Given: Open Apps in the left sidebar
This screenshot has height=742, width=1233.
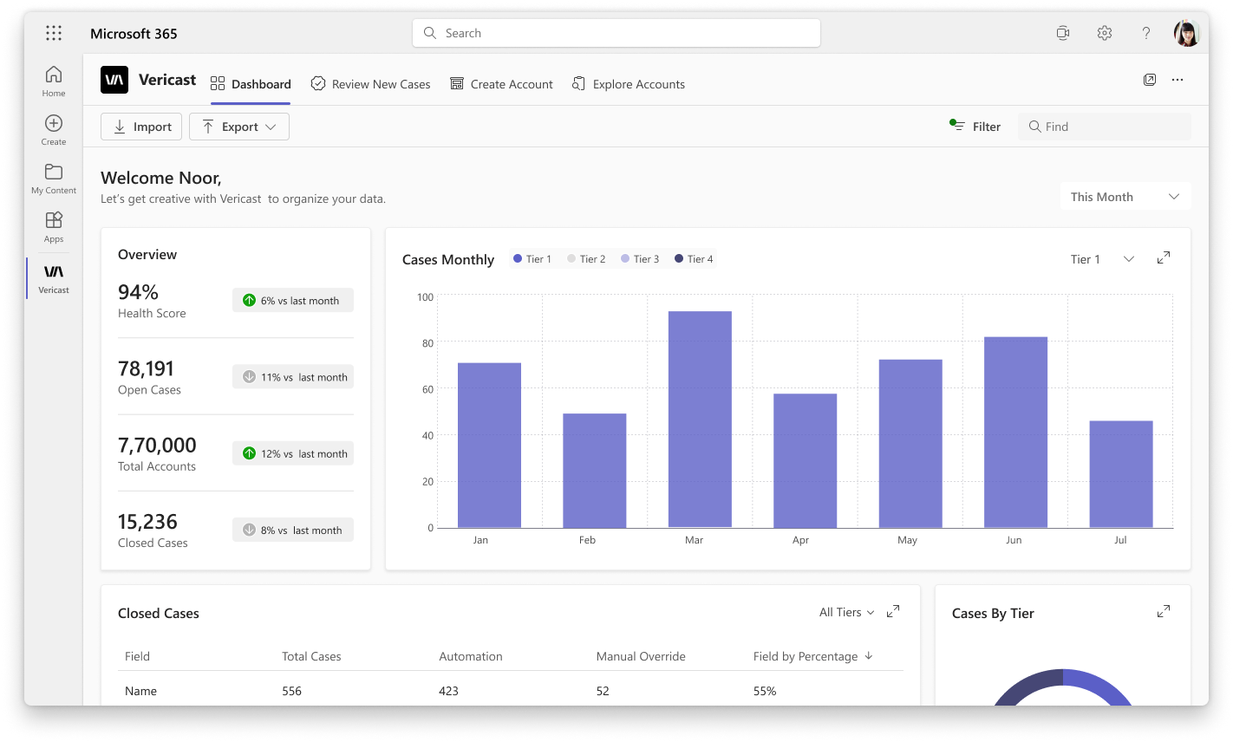Looking at the screenshot, I should pos(54,227).
